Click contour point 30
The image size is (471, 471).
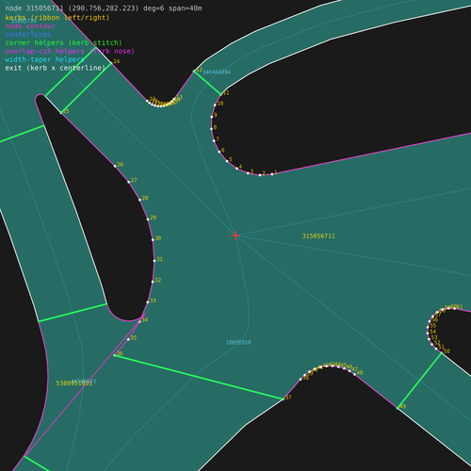pos(153,240)
